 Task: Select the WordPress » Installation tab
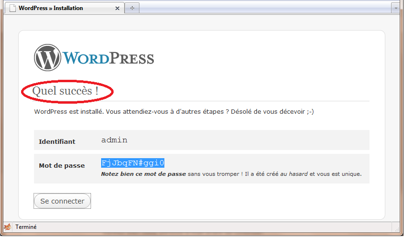[64, 8]
